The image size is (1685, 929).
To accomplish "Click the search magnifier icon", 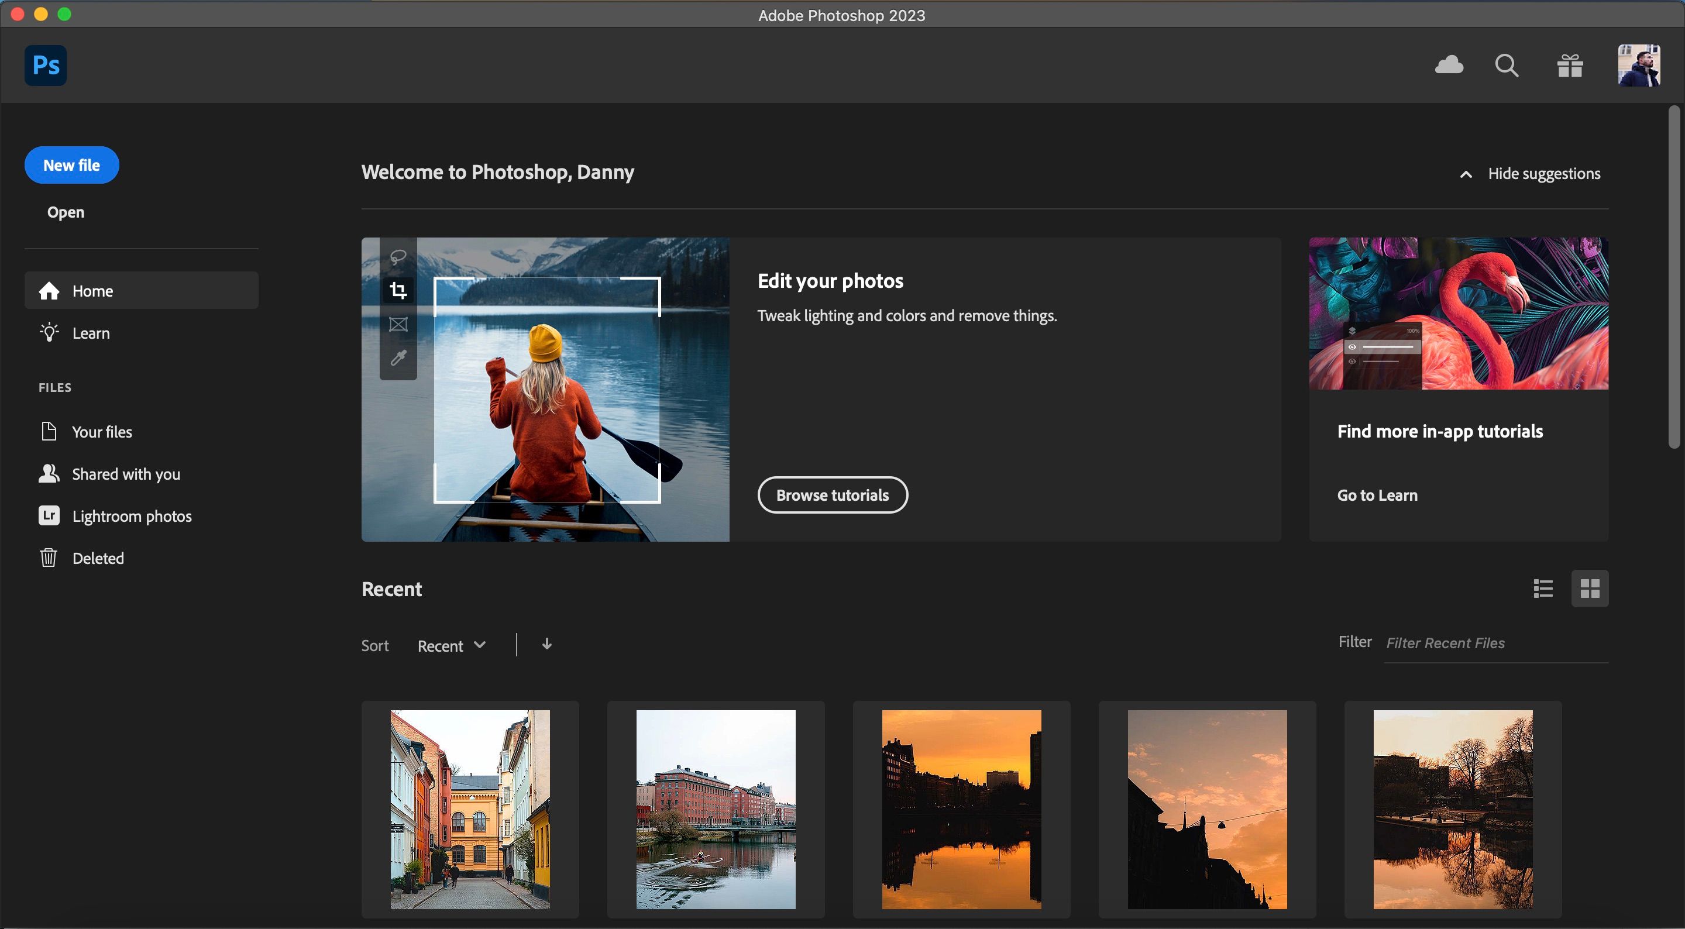I will coord(1509,64).
